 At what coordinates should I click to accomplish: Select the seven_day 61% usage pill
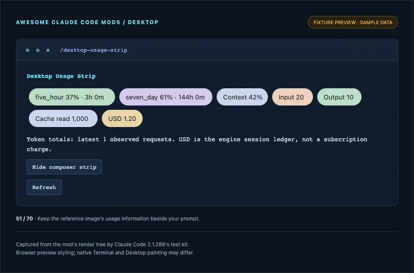166,97
